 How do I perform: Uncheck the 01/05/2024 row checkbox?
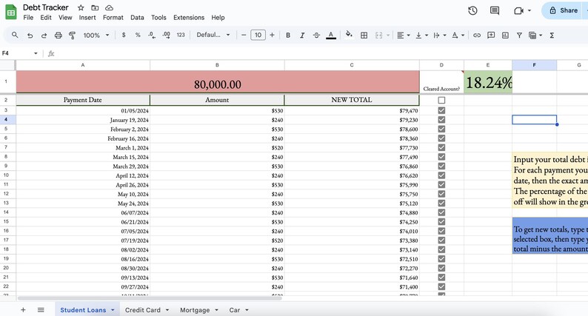441,110
